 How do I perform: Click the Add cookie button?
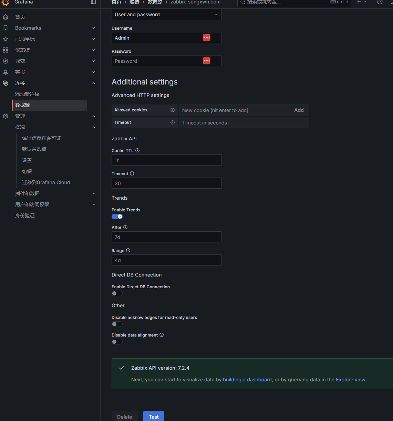pos(299,110)
